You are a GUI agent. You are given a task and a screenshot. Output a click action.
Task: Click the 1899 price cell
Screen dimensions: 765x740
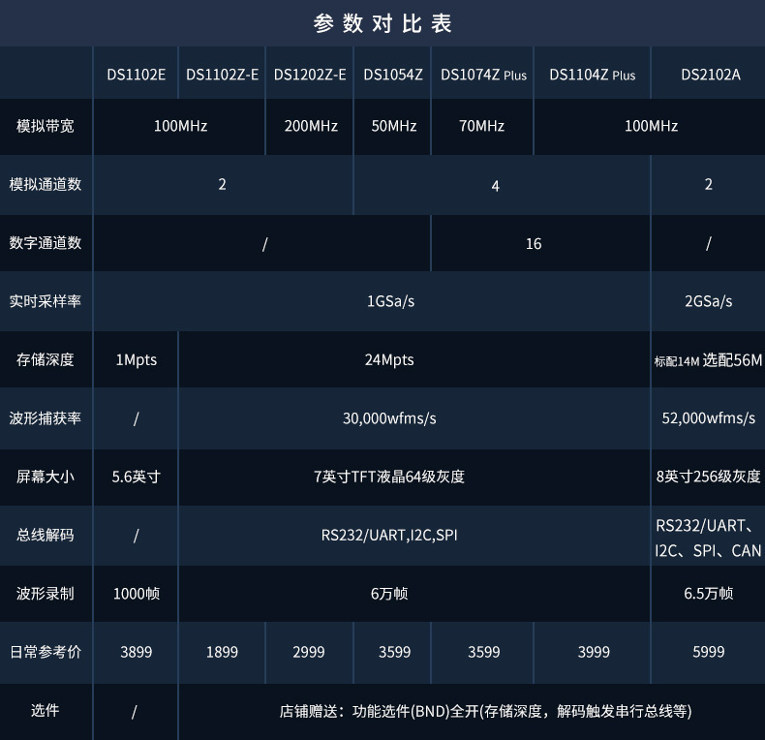coord(222,652)
